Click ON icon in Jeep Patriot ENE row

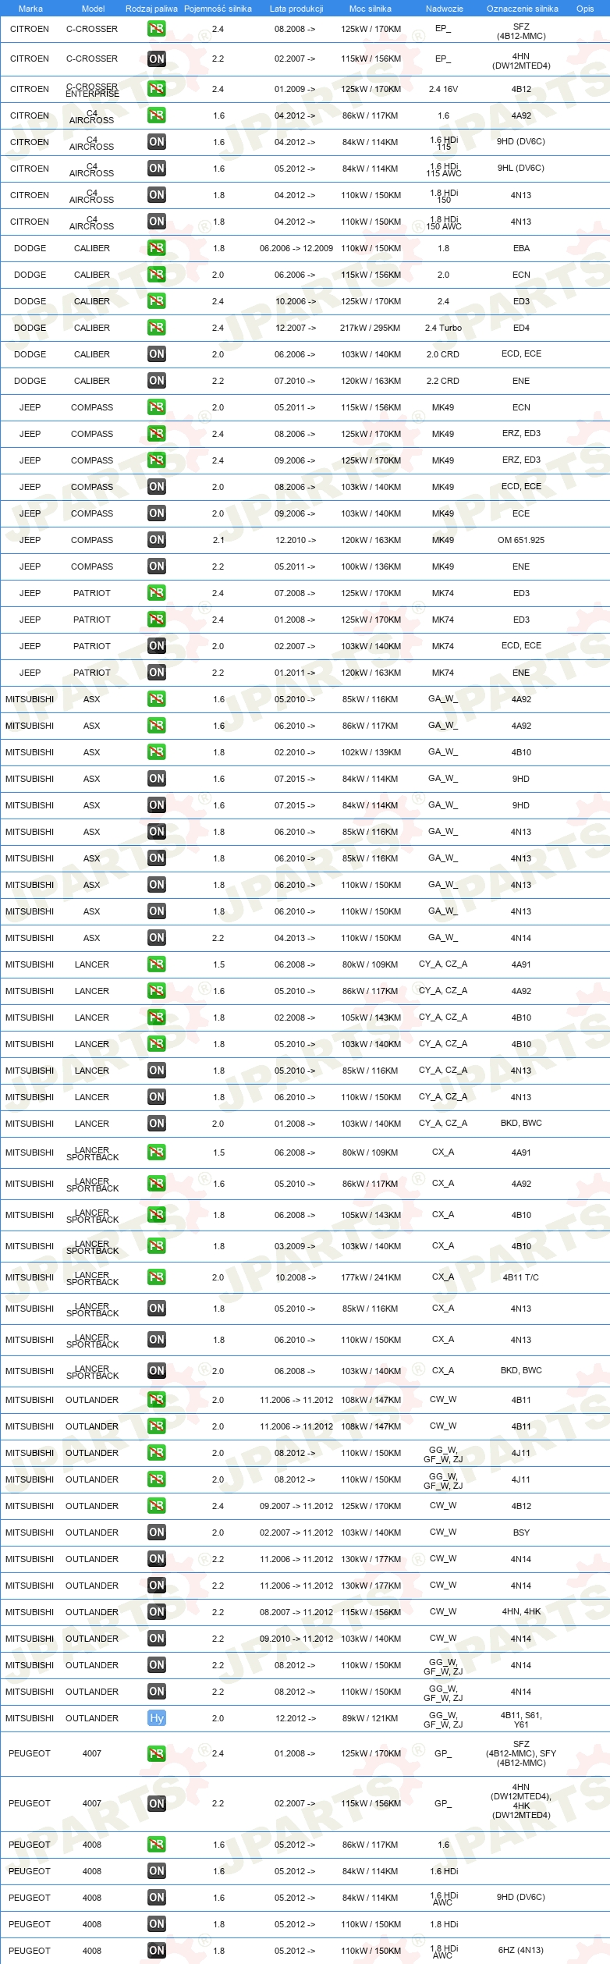[157, 673]
